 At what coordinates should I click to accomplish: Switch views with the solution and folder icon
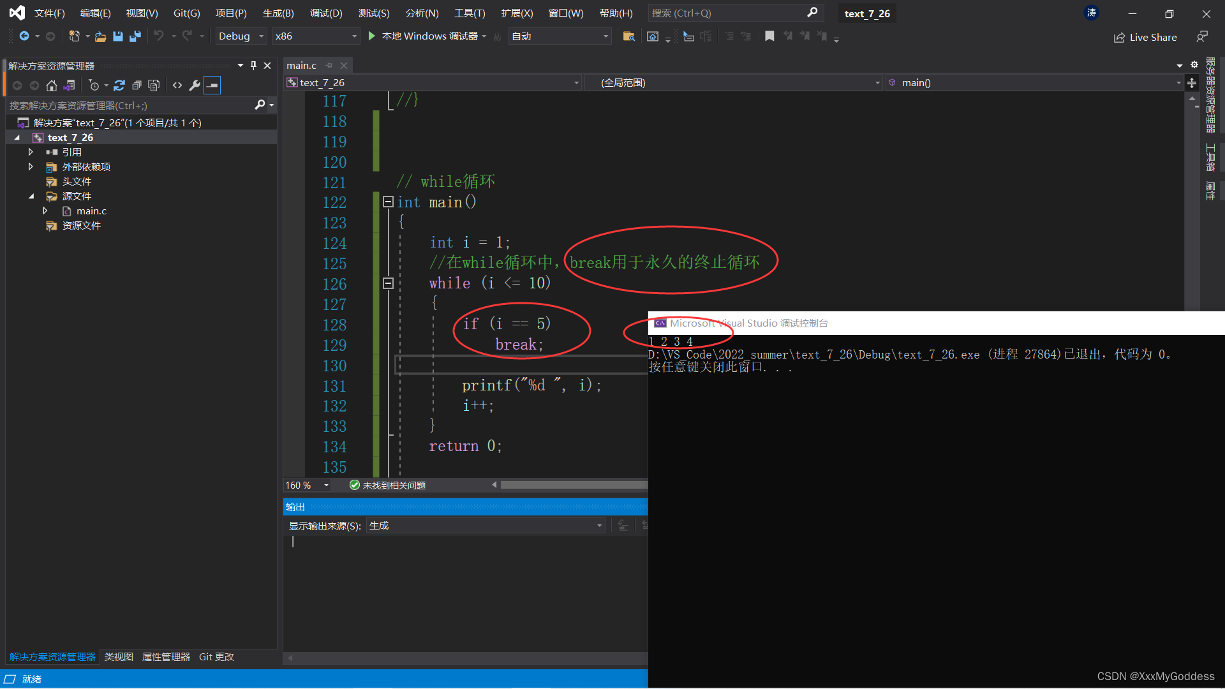click(x=70, y=85)
